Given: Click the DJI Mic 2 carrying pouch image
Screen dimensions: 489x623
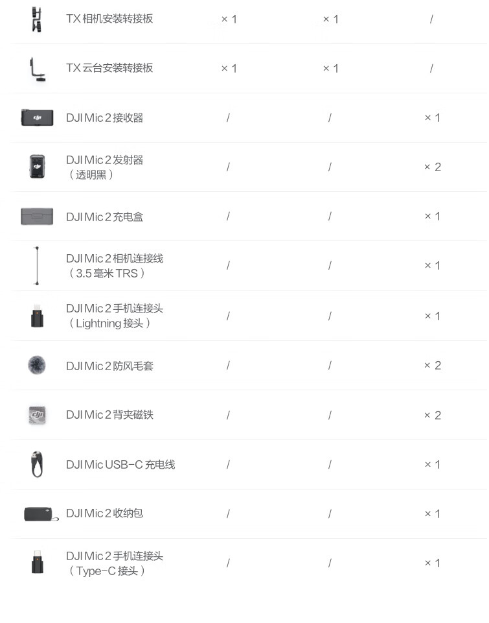Looking at the screenshot, I should [x=40, y=514].
